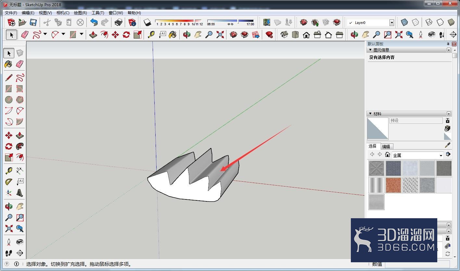Image resolution: width=460 pixels, height=271 pixels.
Task: Pick the diamond plate metal swatch
Action: (410, 185)
